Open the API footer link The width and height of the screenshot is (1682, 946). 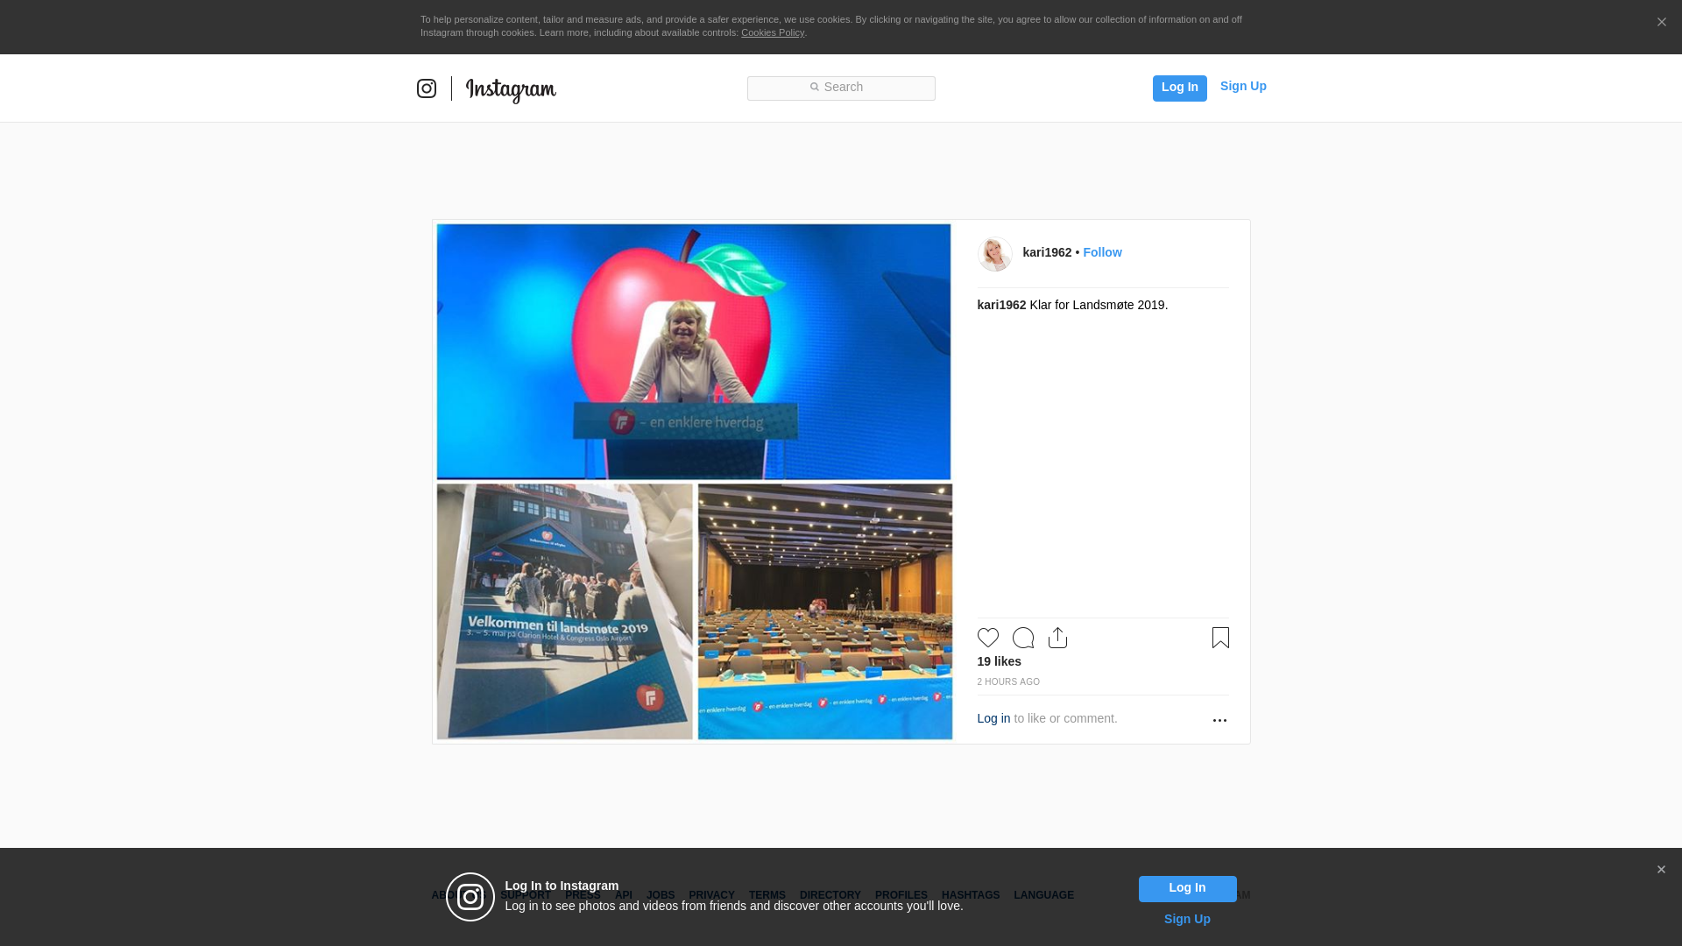tap(624, 895)
